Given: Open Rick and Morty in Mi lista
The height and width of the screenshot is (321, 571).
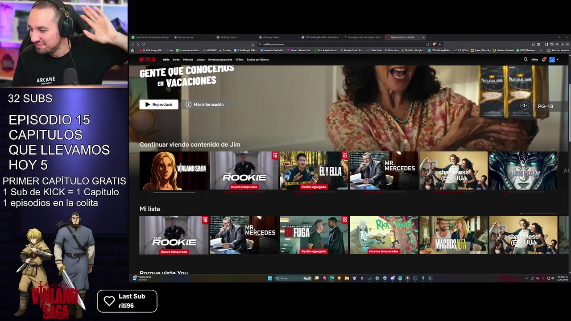Looking at the screenshot, I should [384, 235].
